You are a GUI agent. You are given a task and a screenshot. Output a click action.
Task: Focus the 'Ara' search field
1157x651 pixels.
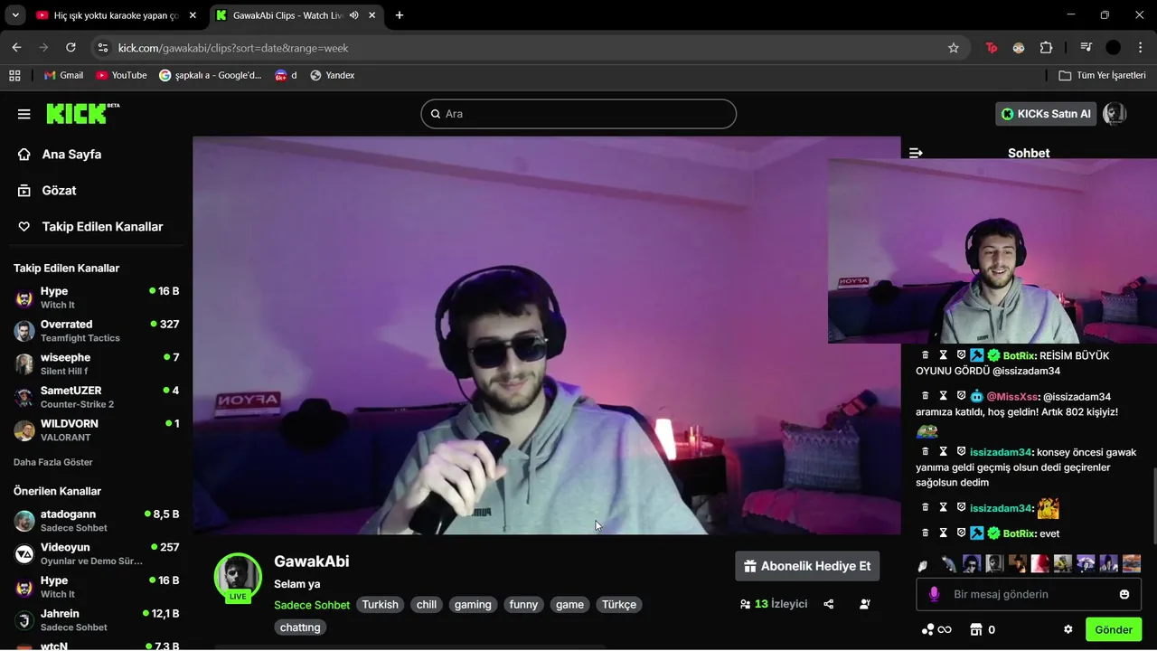click(578, 114)
